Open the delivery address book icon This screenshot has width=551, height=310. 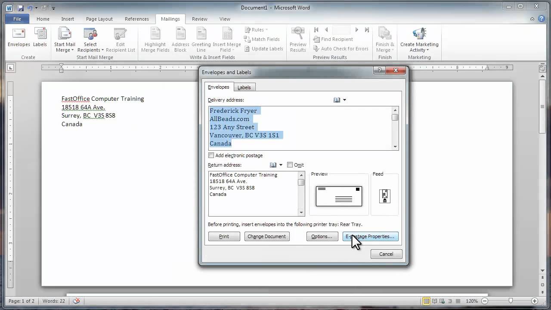[x=337, y=100]
